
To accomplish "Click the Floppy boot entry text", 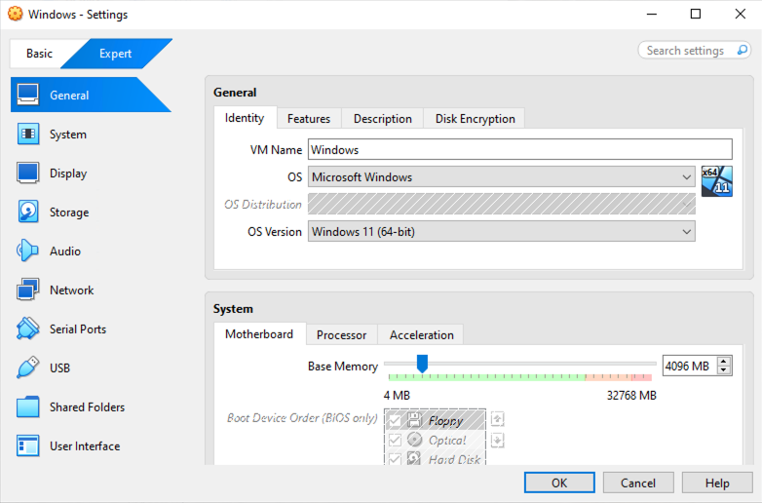I will pos(445,421).
